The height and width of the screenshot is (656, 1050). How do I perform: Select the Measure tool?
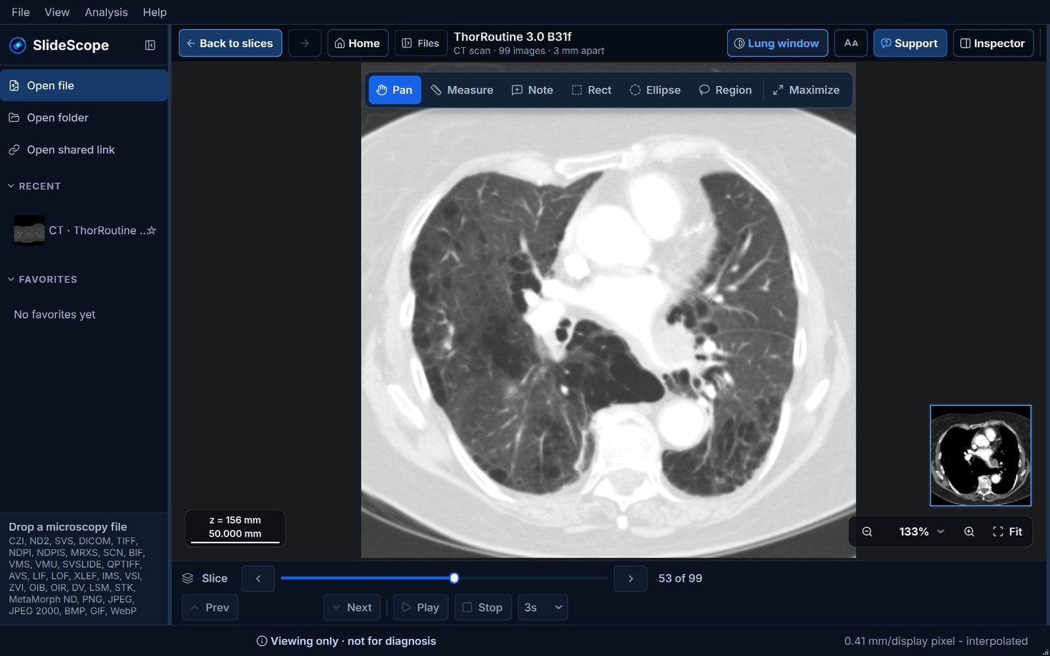(x=462, y=90)
